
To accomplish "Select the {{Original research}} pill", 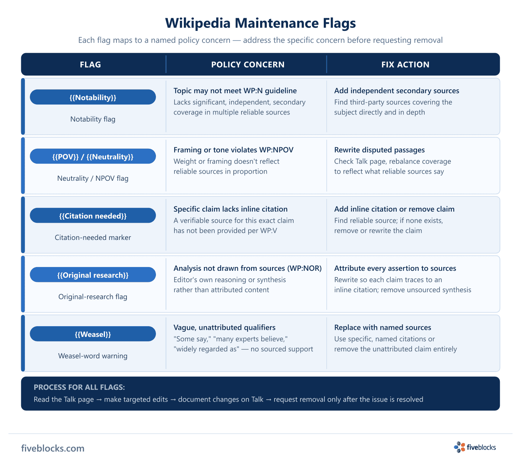I will click(93, 274).
